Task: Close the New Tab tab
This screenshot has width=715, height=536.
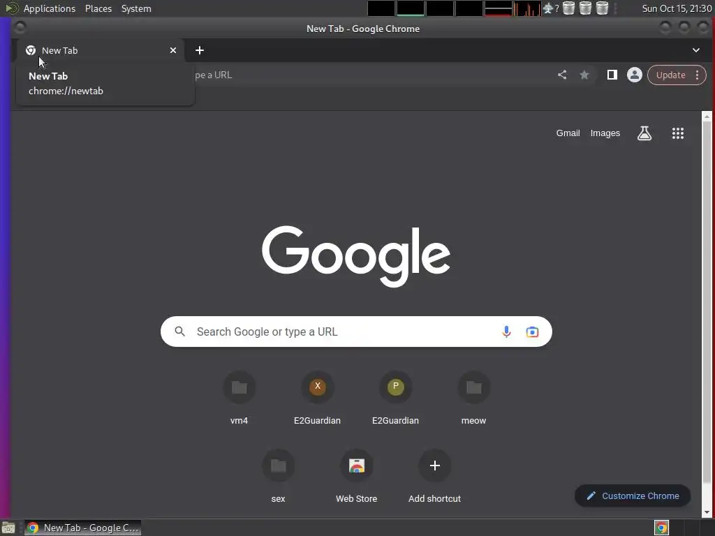Action: click(173, 50)
